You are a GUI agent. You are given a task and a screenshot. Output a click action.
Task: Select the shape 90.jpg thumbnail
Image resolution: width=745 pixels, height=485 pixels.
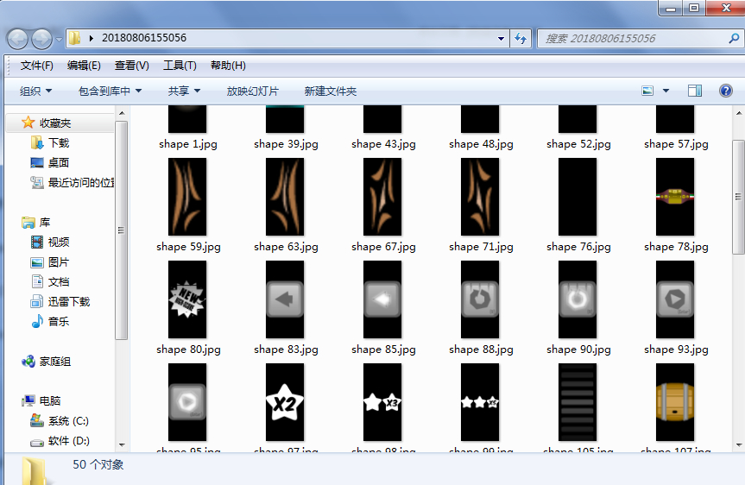[578, 299]
